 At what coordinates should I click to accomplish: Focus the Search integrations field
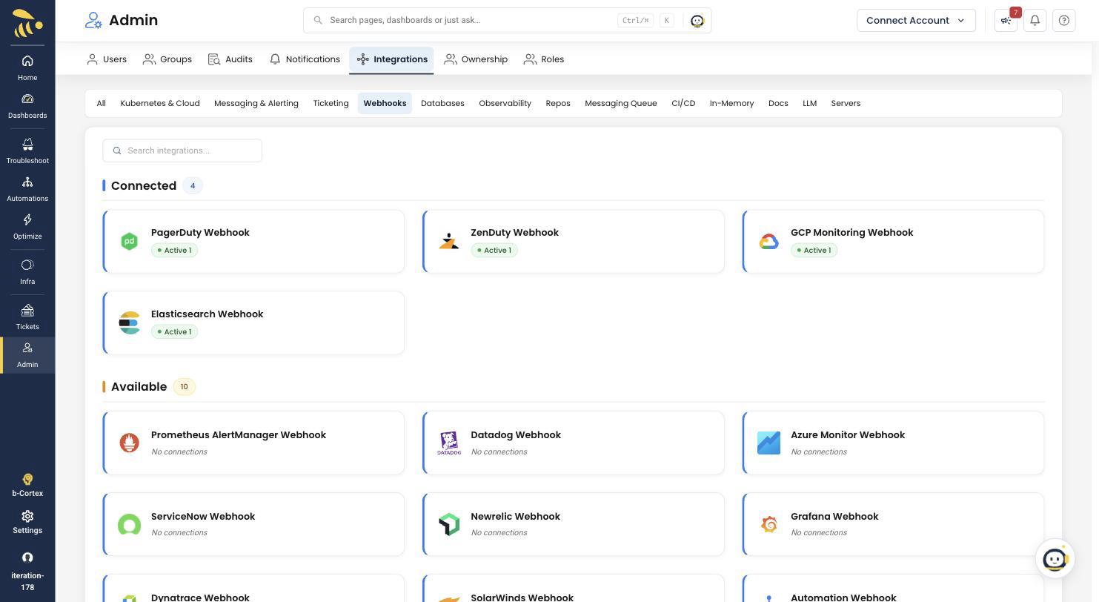coord(182,150)
